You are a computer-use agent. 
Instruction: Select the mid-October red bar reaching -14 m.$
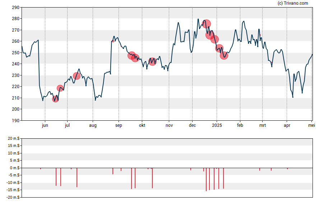(152, 178)
